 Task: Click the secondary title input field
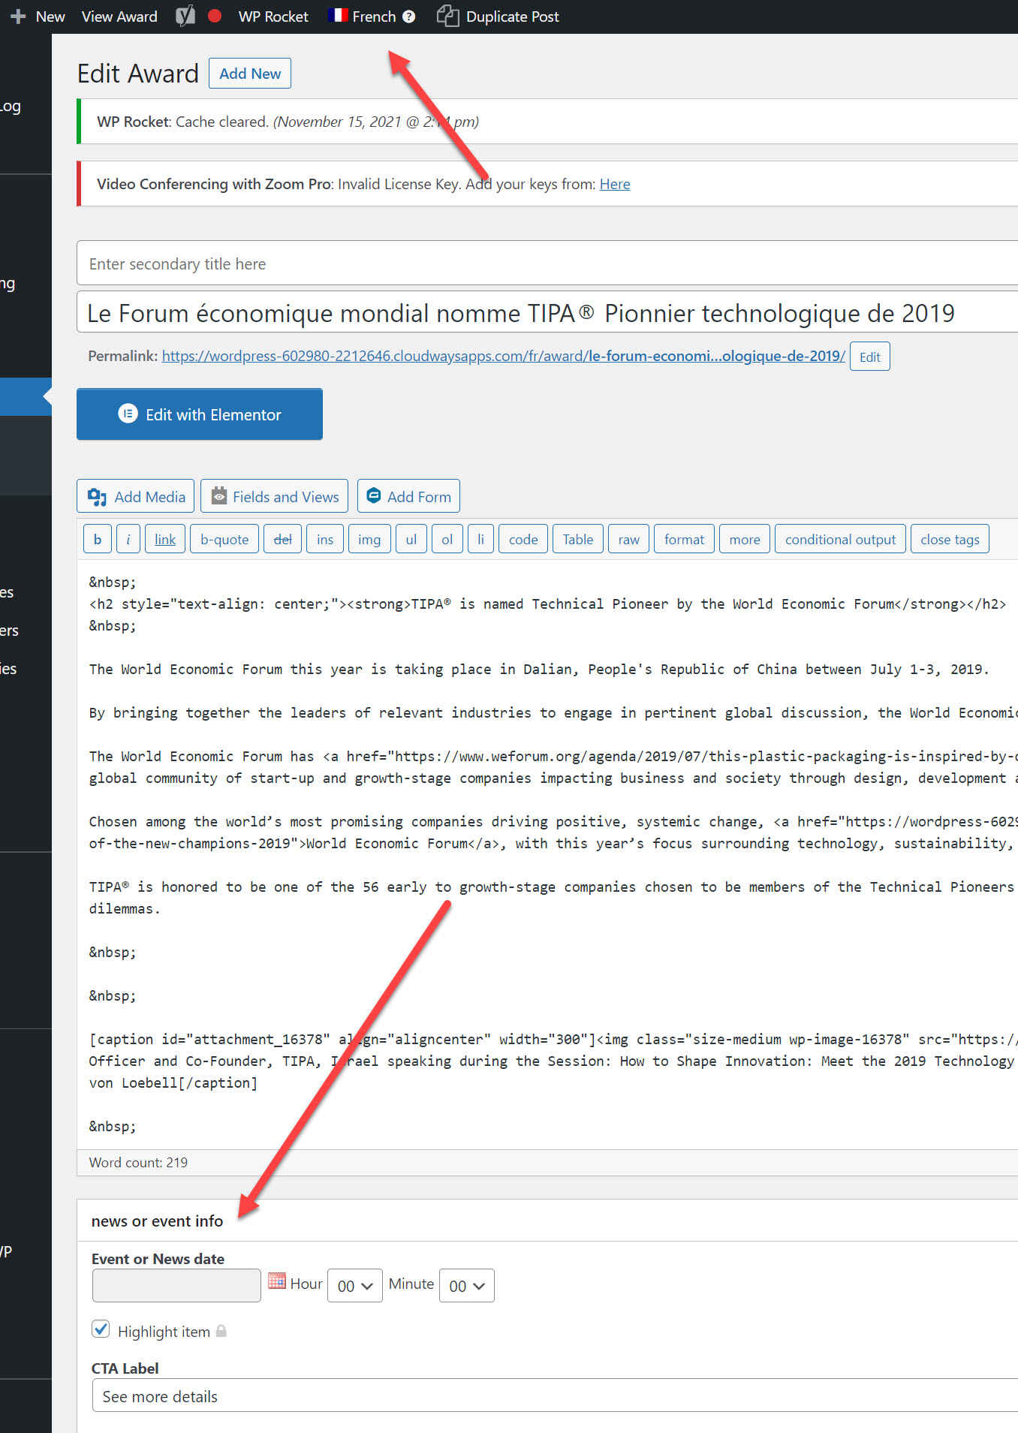point(547,263)
